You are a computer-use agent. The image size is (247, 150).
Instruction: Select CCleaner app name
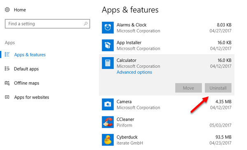126,120
